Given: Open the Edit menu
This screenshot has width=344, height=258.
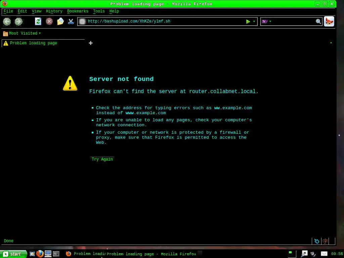Looking at the screenshot, I should [23, 11].
